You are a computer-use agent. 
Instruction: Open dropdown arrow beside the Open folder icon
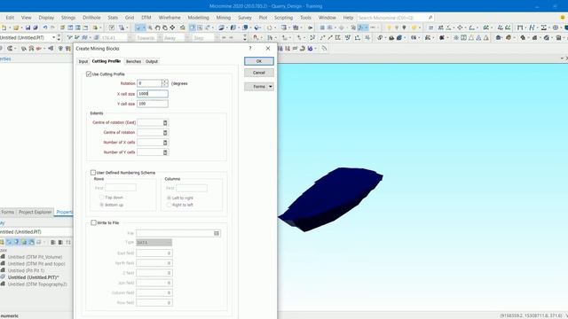click(21, 27)
